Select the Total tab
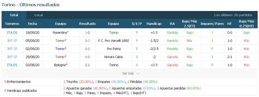Image resolution: width=259 pixels, height=97 pixels. click(x=14, y=15)
